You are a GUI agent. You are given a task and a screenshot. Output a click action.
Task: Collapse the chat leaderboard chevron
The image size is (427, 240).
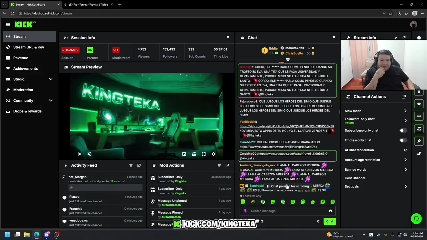[x=288, y=60]
